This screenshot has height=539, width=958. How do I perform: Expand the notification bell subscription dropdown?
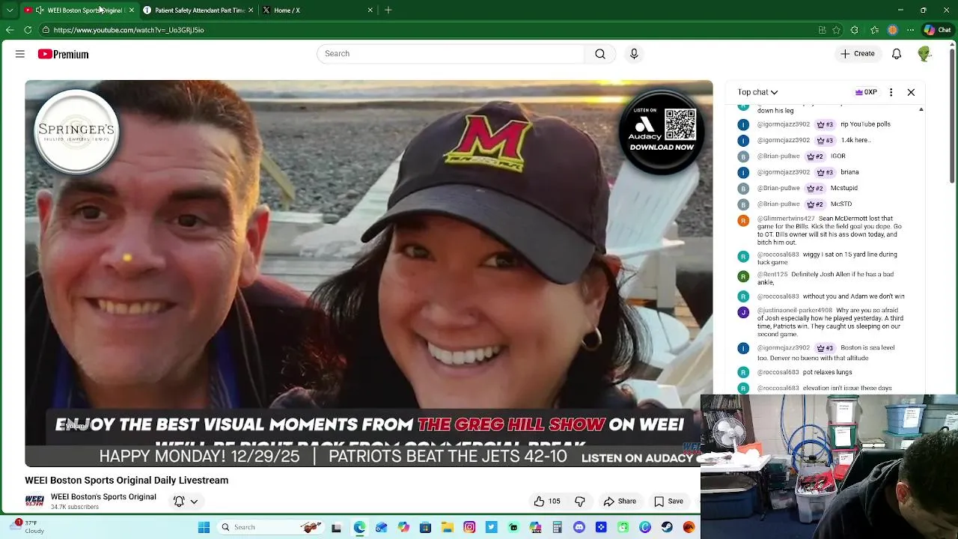(194, 502)
